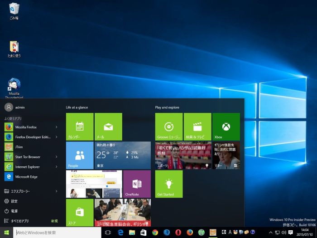This screenshot has width=317, height=238.
Task: Launch the Groove Music tile
Action: click(x=169, y=126)
